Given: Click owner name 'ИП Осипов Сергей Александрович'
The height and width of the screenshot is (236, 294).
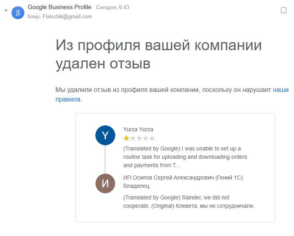Looking at the screenshot, I should [168, 177].
